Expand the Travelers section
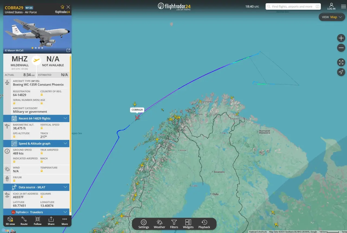 click(36, 212)
